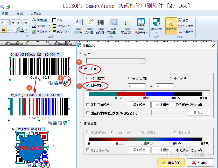Increase font size with large A icon
Screen dimensions: 218x168
tap(13, 22)
